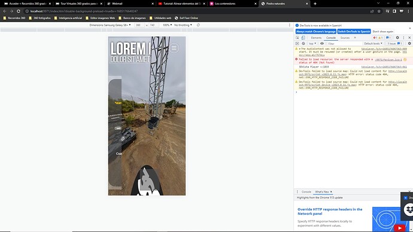The image size is (413, 232).
Task: Toggle the device toolbar icon in DevTools
Action: coord(303,38)
